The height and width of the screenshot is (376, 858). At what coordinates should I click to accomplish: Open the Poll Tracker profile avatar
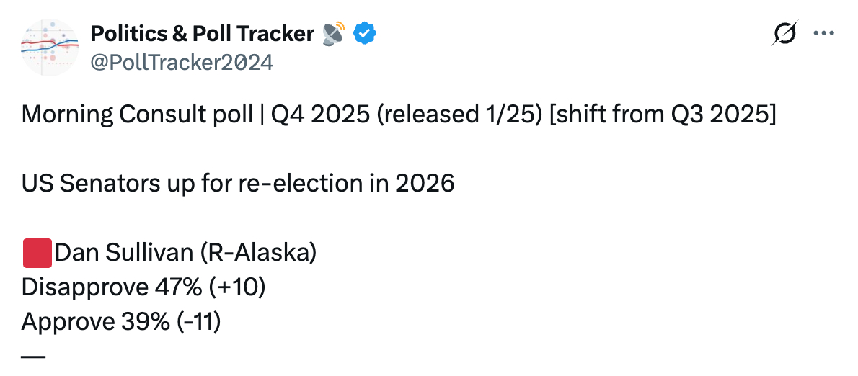point(49,48)
